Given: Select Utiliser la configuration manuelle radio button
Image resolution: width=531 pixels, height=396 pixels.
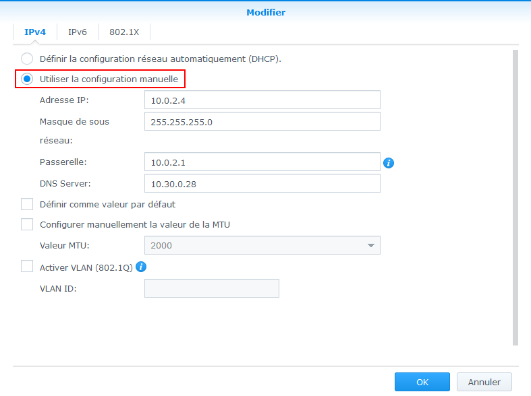Looking at the screenshot, I should pyautogui.click(x=27, y=79).
